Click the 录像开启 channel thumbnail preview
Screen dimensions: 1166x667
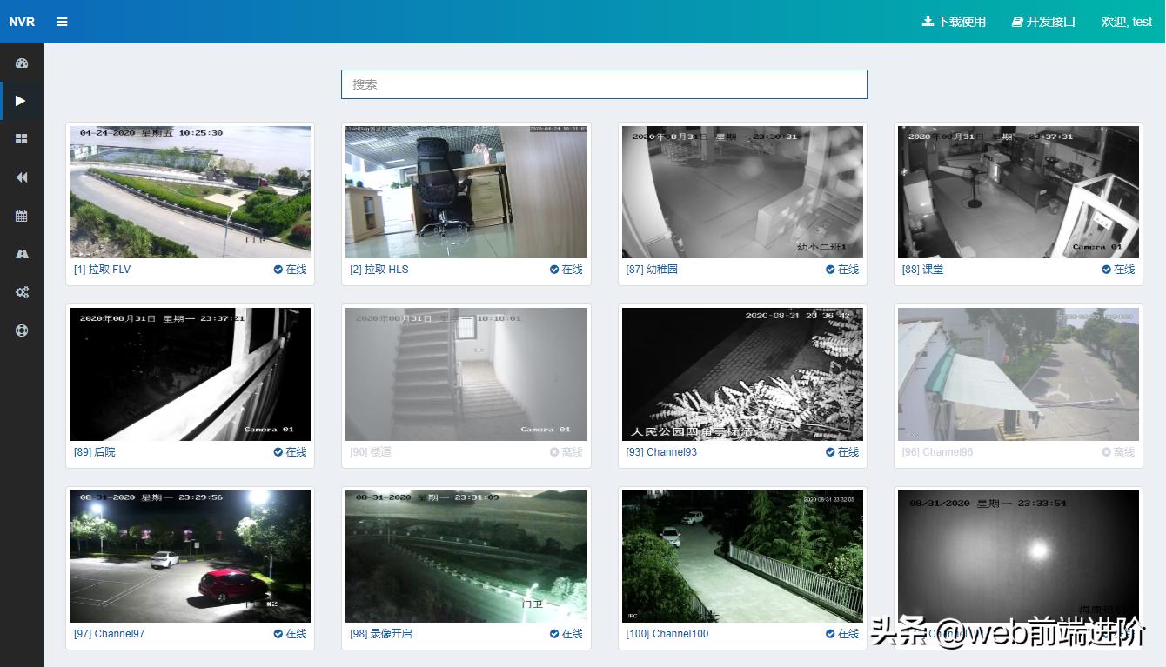(466, 556)
